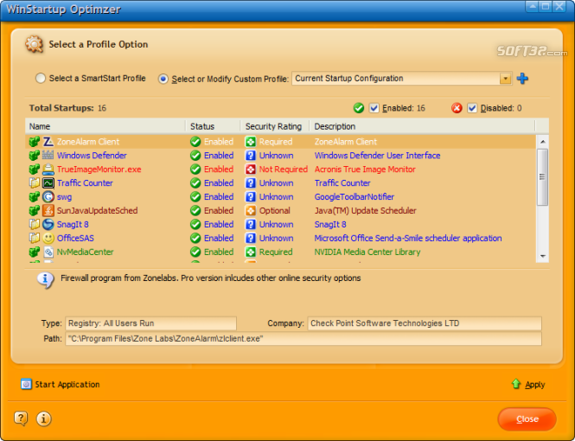
Task: Toggle the Enabled filter checkbox
Action: pyautogui.click(x=374, y=108)
